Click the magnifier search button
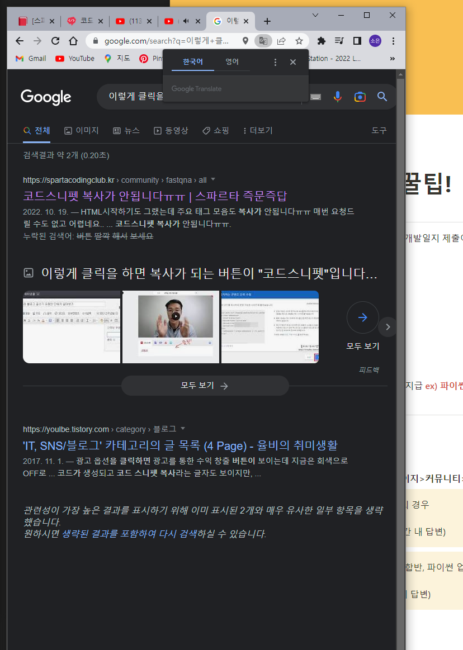The height and width of the screenshot is (650, 463). click(382, 97)
